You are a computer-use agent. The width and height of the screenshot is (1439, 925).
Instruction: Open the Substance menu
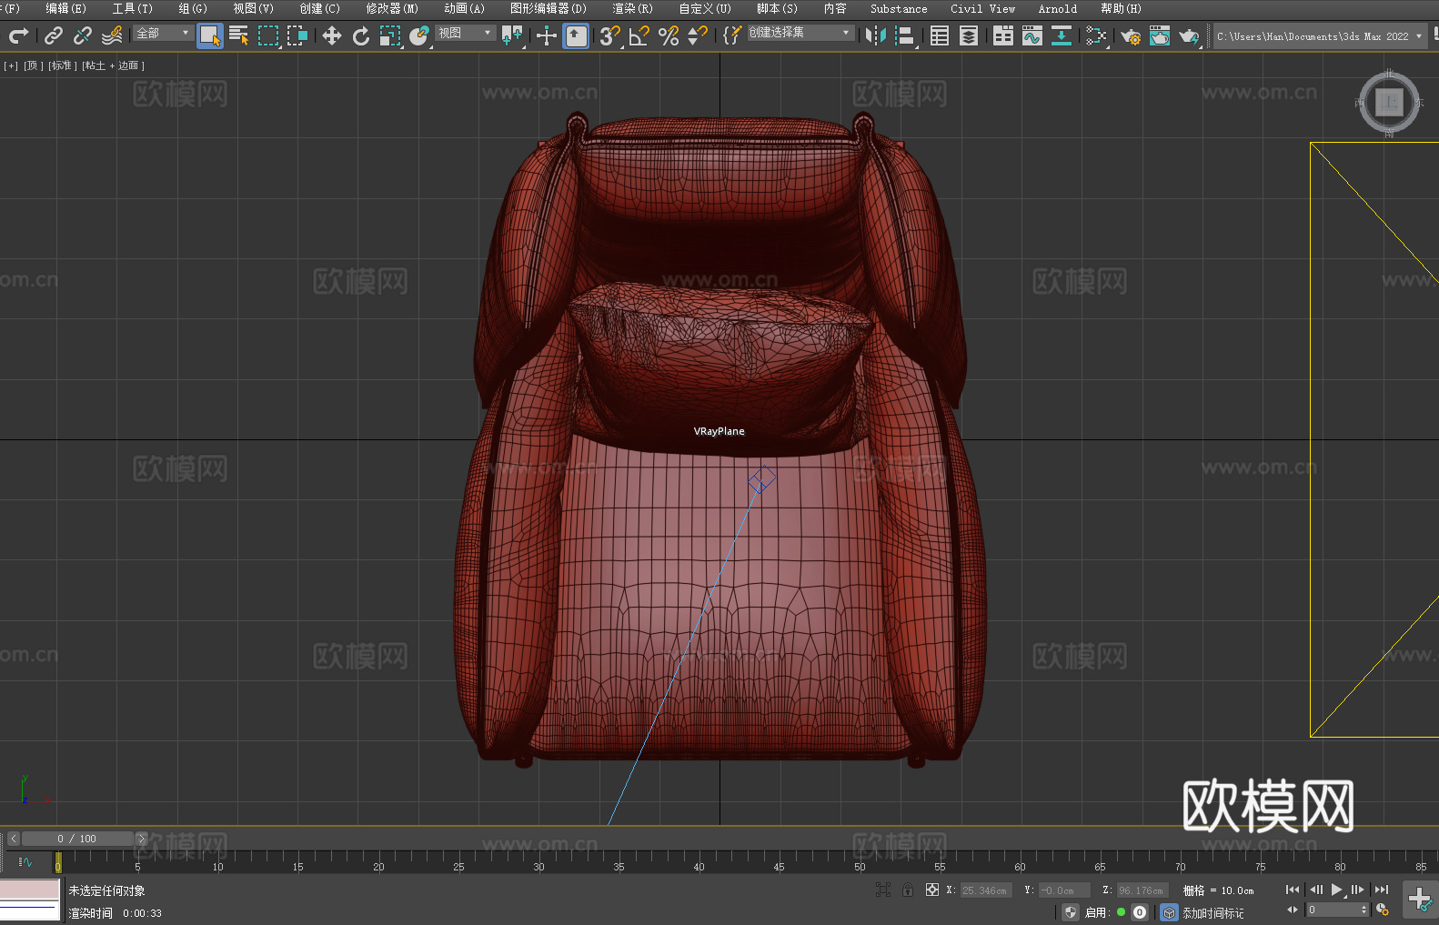coord(899,8)
